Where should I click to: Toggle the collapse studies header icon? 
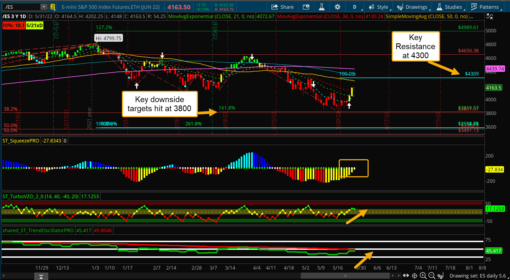coord(489,17)
